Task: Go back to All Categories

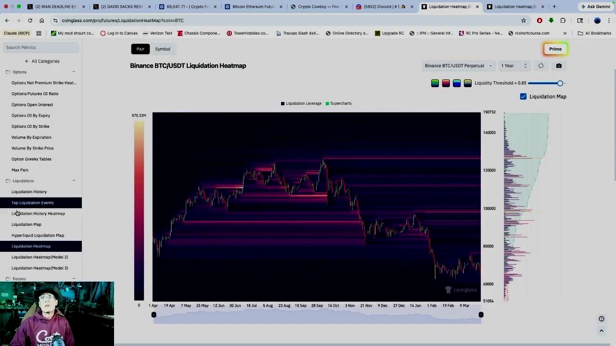Action: click(x=42, y=62)
